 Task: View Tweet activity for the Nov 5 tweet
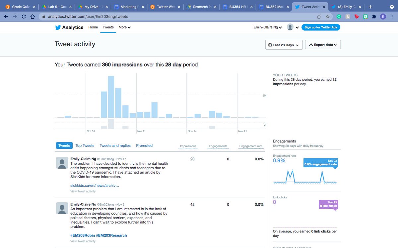coord(83,241)
